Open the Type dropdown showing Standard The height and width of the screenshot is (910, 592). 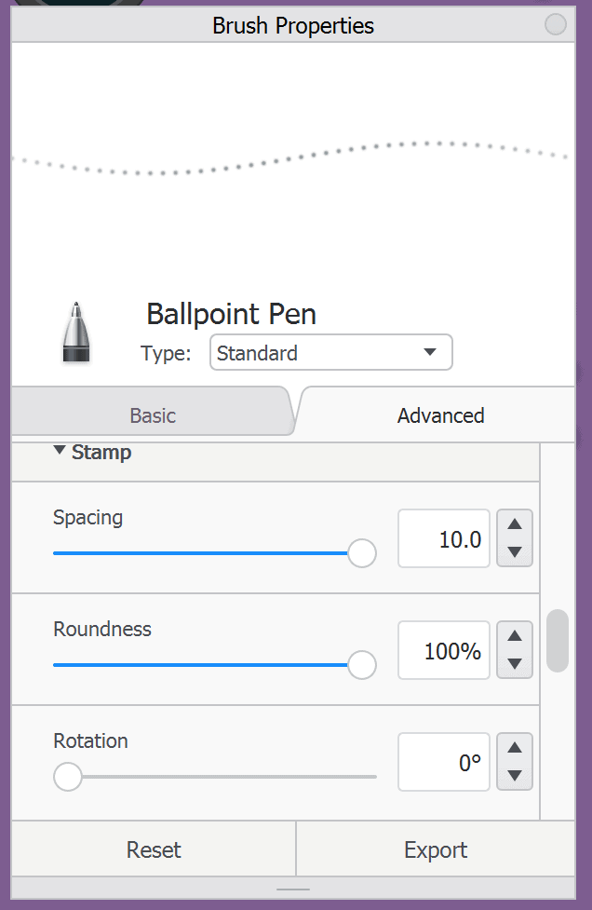pos(330,352)
